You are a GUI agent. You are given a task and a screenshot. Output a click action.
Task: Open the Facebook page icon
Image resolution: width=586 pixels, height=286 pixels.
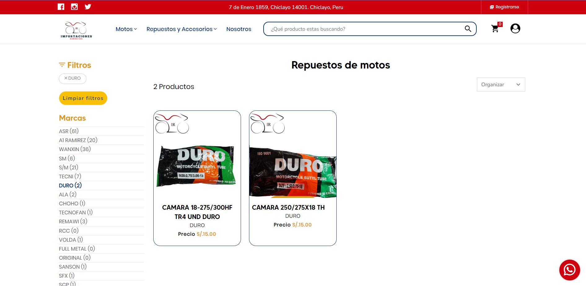coord(61,7)
